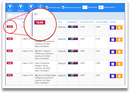This screenshot has height=93, width=130.
Task: Delete the 12.82 row with trash icon
Action: 119,64
